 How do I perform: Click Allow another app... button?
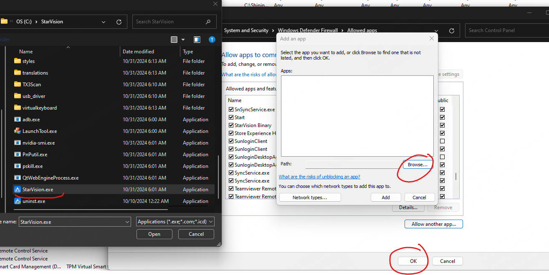[x=434, y=224]
